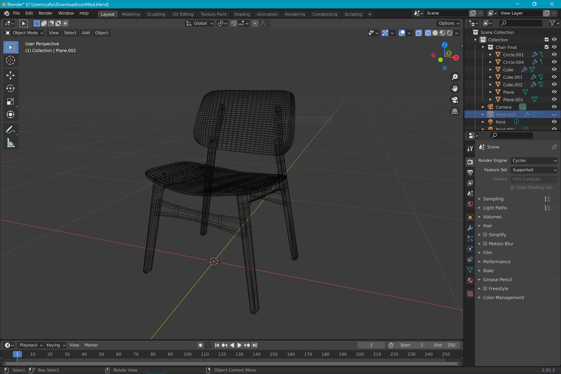Select the Cursor tool
This screenshot has width=561, height=374.
[x=11, y=60]
